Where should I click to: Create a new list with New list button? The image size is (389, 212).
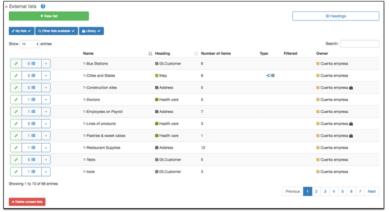pos(49,16)
